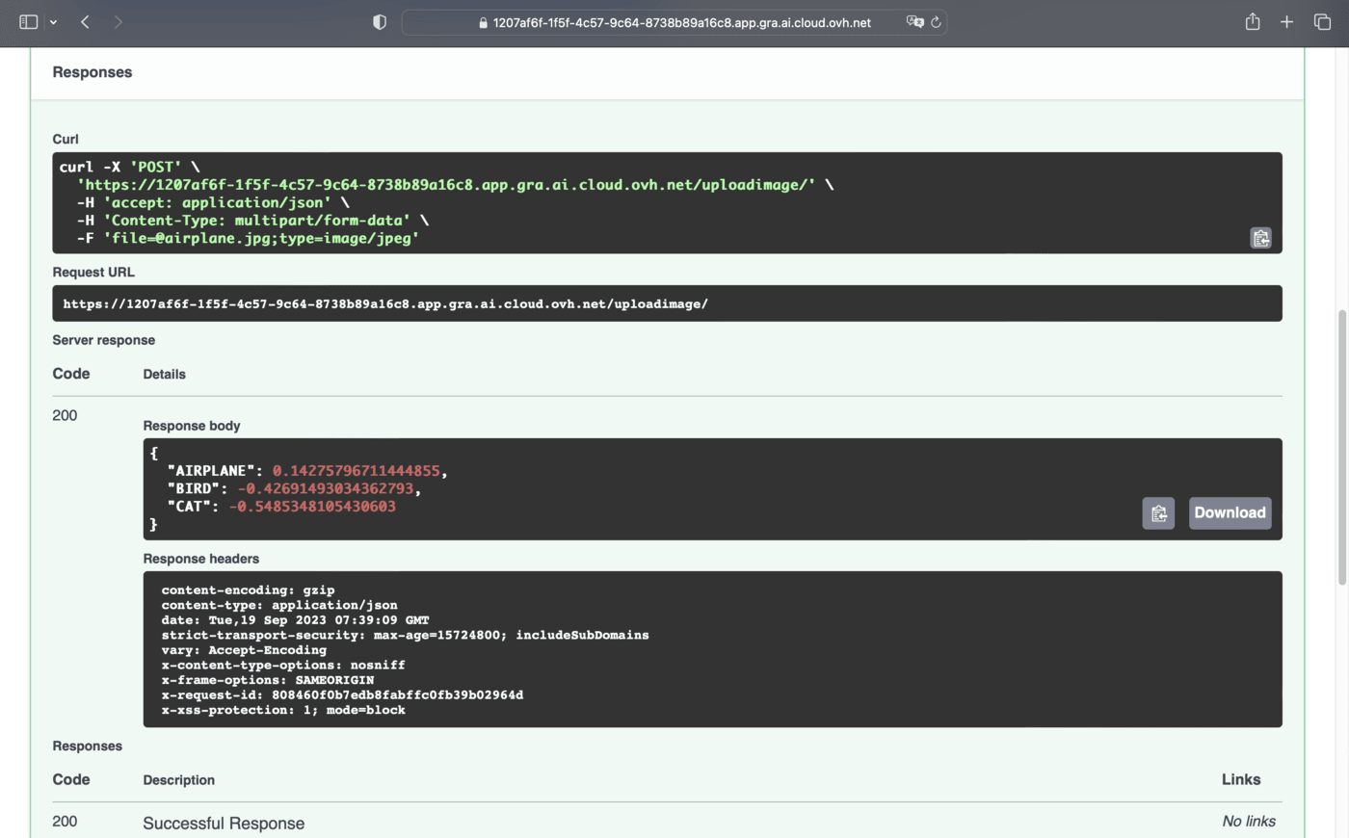This screenshot has height=838, width=1349.
Task: Download the response body
Action: tap(1230, 513)
